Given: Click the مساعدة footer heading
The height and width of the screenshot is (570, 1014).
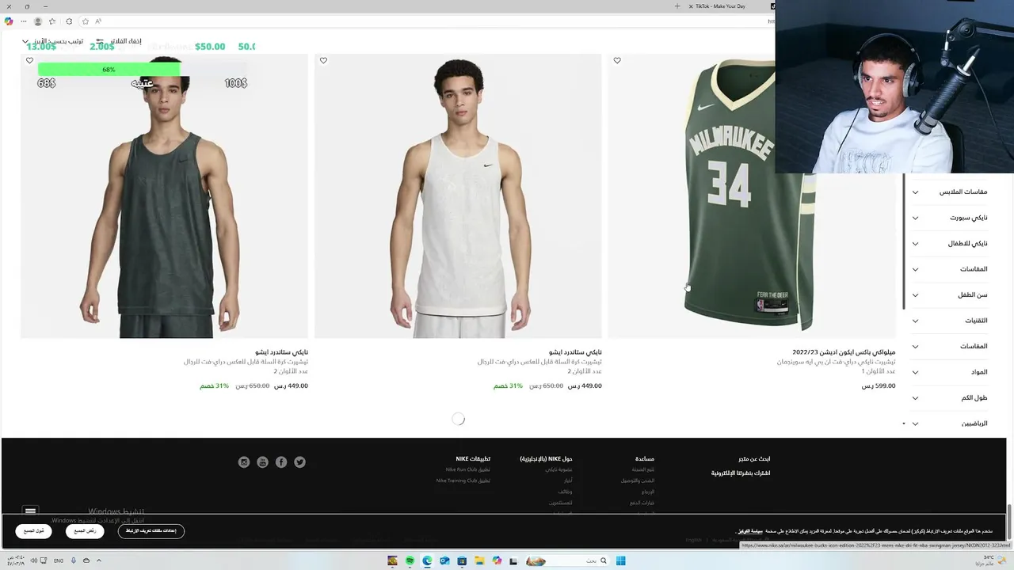Looking at the screenshot, I should (x=645, y=459).
